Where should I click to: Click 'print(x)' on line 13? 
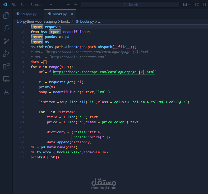click(47, 87)
